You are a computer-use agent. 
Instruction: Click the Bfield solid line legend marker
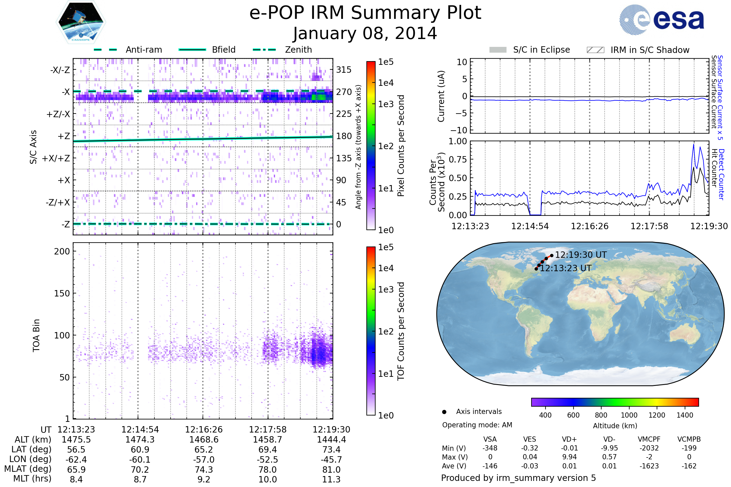(x=192, y=50)
